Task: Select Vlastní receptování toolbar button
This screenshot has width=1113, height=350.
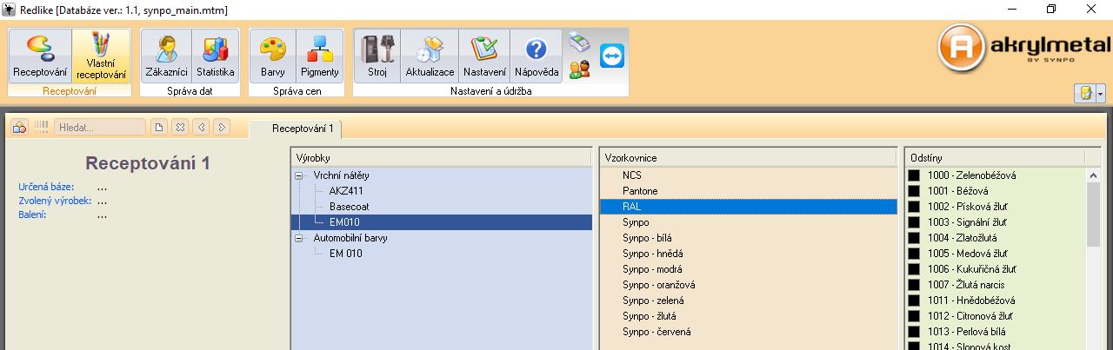Action: (101, 56)
